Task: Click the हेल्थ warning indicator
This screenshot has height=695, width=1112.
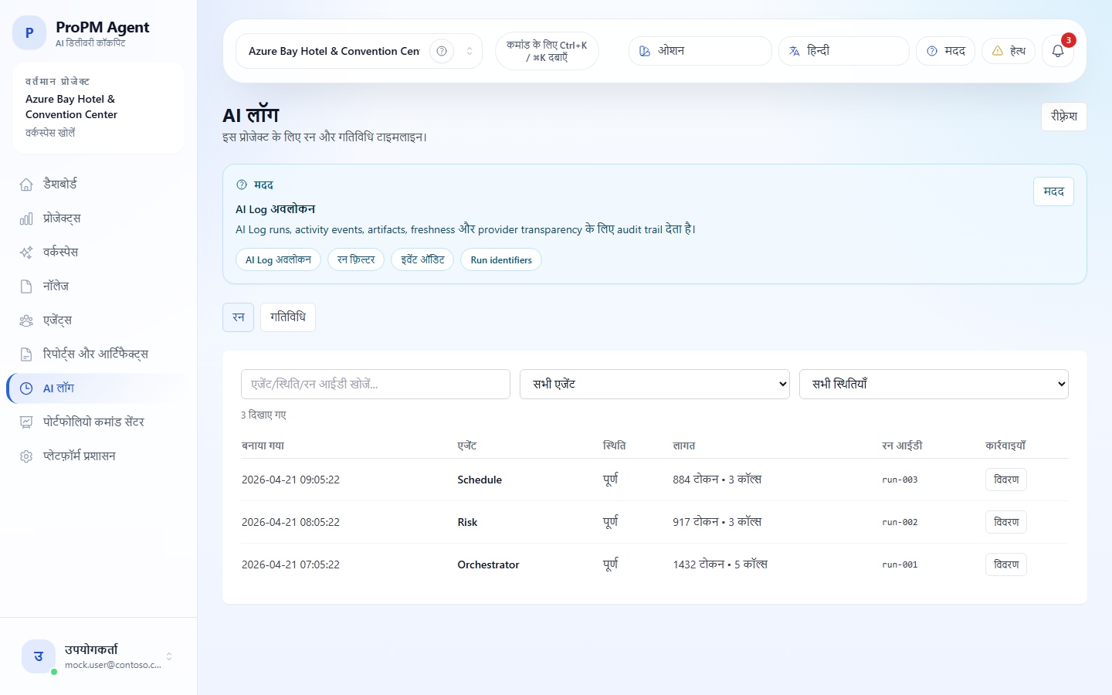Action: tap(1008, 51)
